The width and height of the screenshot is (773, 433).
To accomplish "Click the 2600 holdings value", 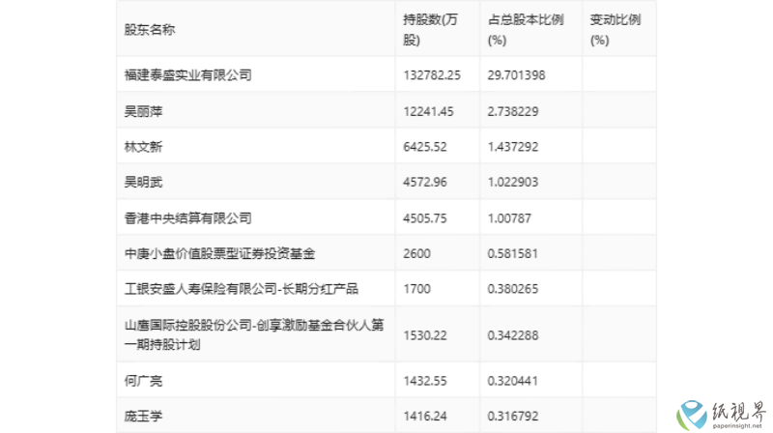I will point(416,253).
